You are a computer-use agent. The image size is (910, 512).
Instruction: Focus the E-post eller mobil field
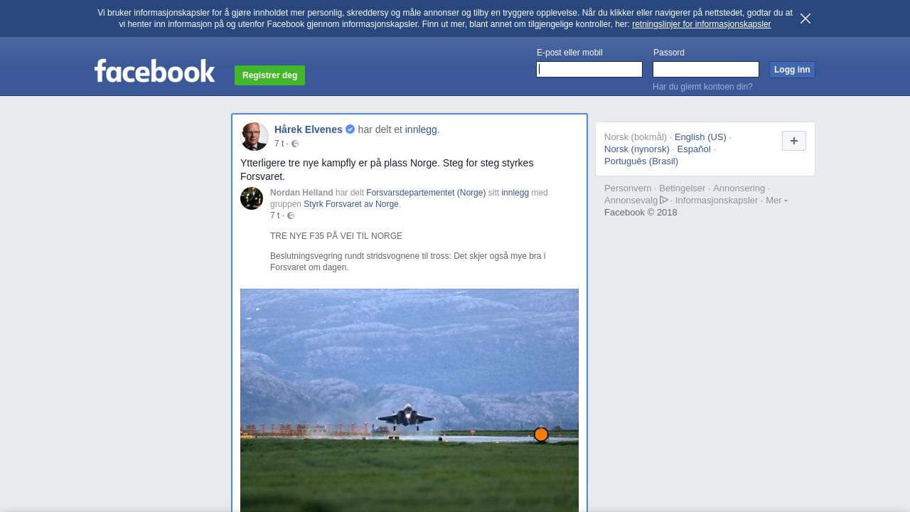click(x=589, y=69)
